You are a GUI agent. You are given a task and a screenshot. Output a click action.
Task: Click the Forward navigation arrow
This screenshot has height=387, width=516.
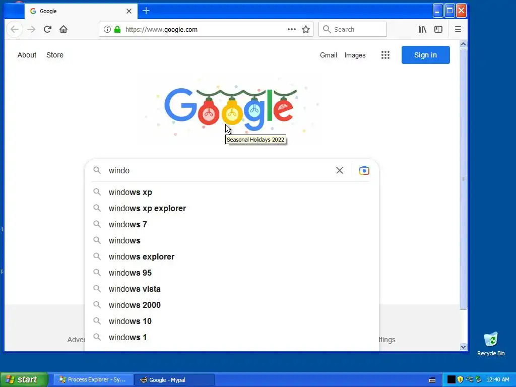click(31, 29)
